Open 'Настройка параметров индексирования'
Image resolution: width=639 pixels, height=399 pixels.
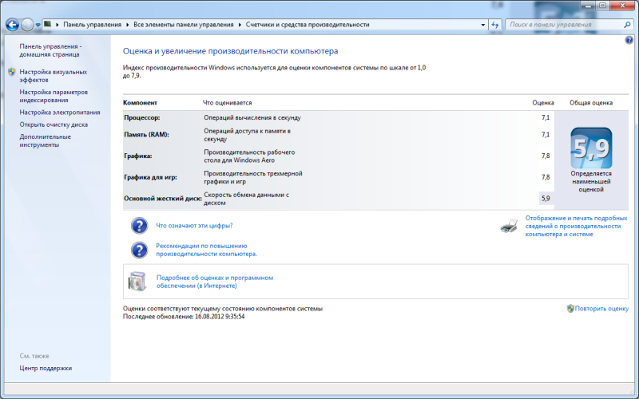[x=54, y=96]
